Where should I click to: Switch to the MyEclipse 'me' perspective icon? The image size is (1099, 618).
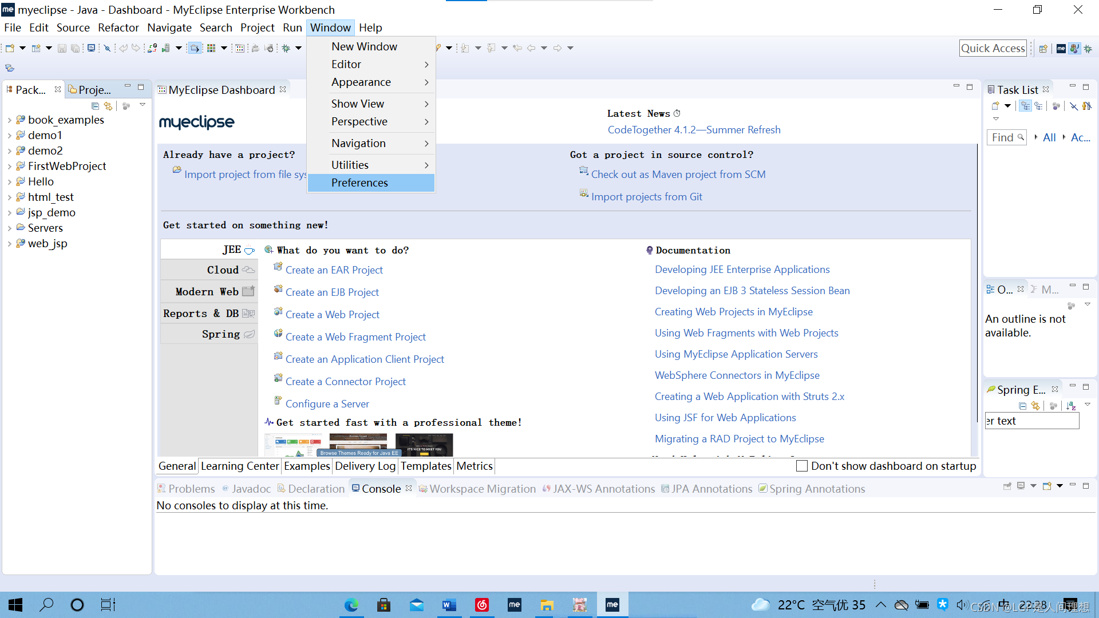click(1061, 49)
